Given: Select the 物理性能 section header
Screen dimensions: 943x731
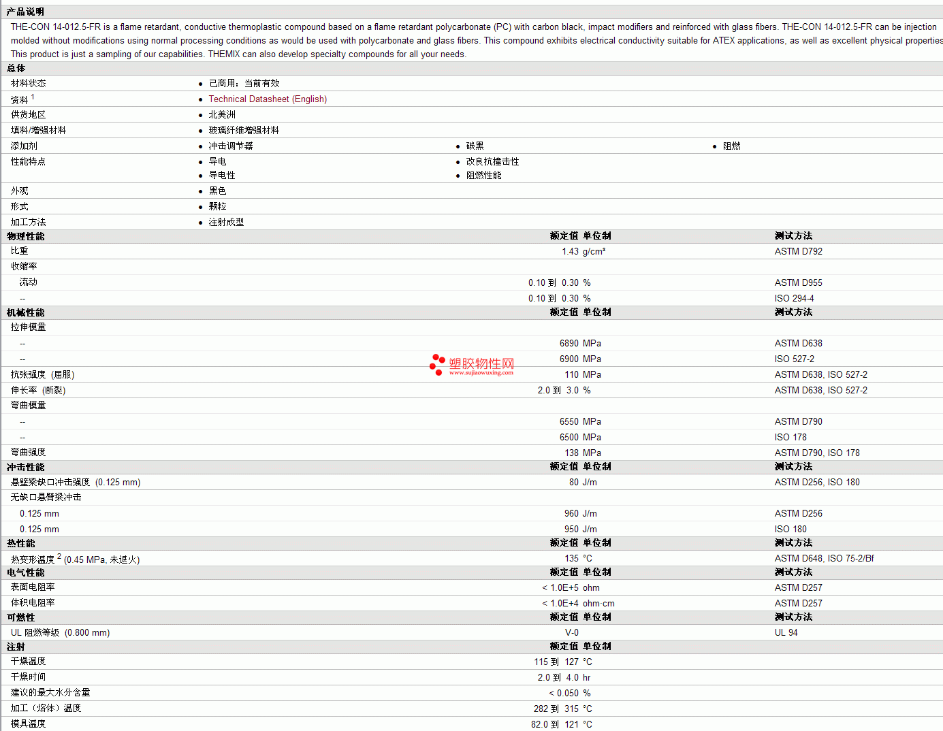Looking at the screenshot, I should click(x=25, y=236).
